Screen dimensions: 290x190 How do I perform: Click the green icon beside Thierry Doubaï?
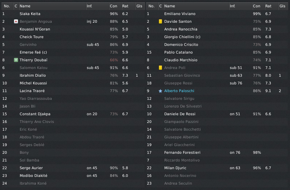[x=16, y=60]
